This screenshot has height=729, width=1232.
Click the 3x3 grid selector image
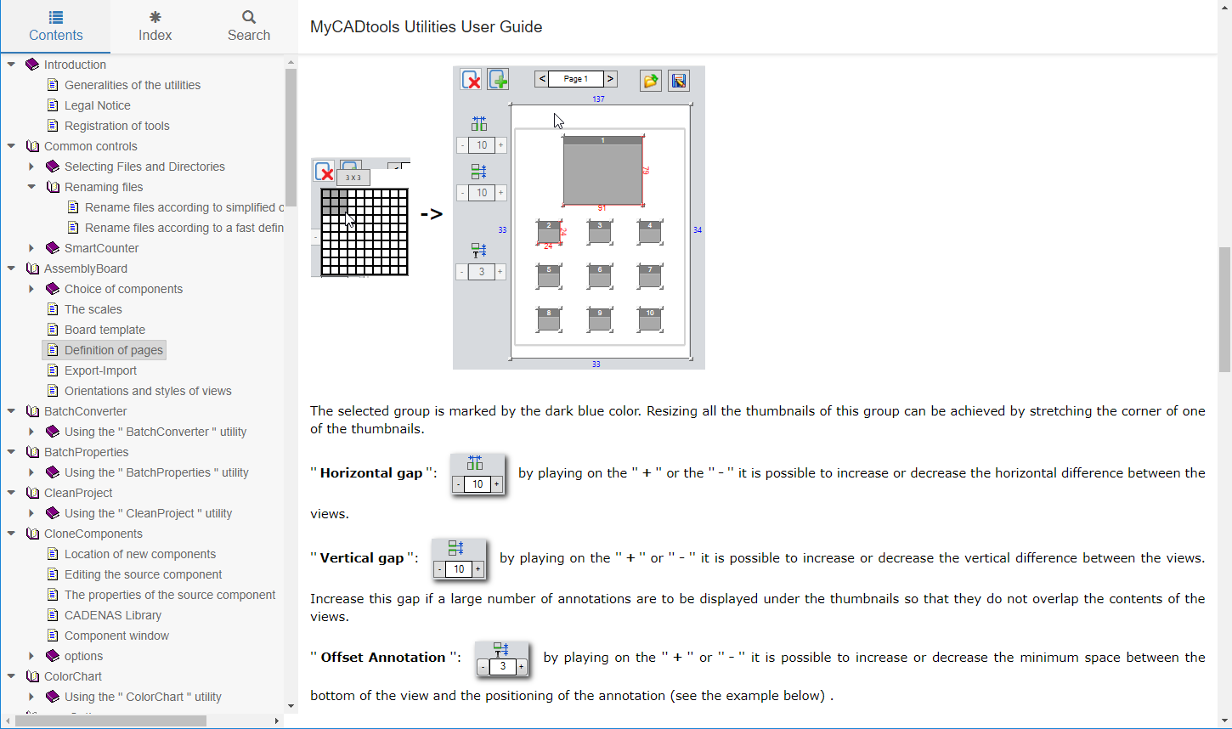[x=361, y=218]
